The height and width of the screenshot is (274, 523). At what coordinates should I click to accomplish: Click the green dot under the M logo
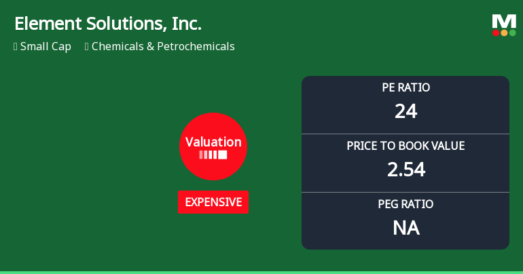512,33
